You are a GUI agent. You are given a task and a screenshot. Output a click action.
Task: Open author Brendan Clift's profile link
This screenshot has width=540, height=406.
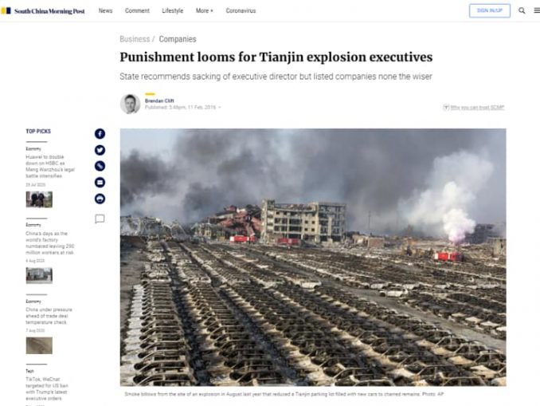tap(159, 101)
